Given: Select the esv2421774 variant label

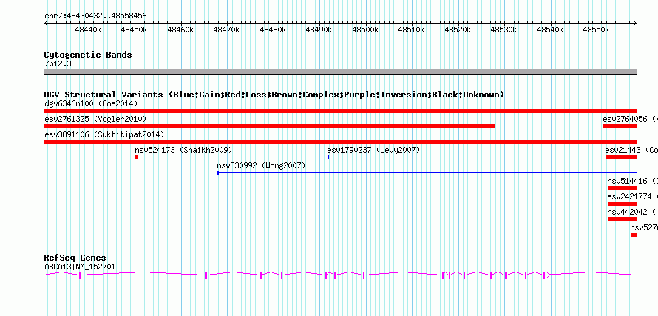Looking at the screenshot, I should point(629,196).
